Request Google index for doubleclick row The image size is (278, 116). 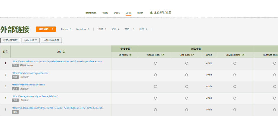click(x=156, y=110)
